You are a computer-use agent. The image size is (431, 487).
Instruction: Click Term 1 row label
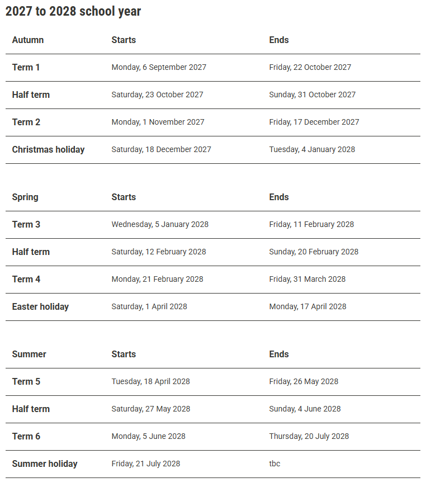point(26,68)
